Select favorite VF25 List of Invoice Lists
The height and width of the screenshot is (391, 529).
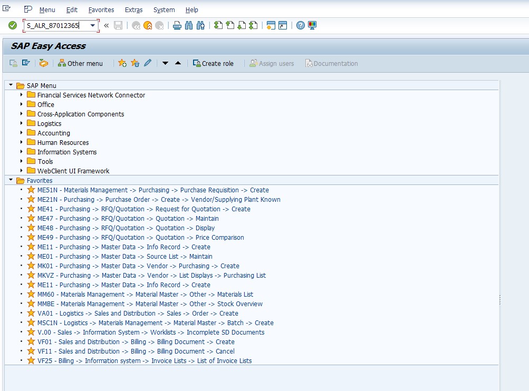pos(145,360)
